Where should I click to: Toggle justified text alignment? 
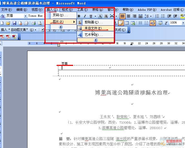coord(122,16)
